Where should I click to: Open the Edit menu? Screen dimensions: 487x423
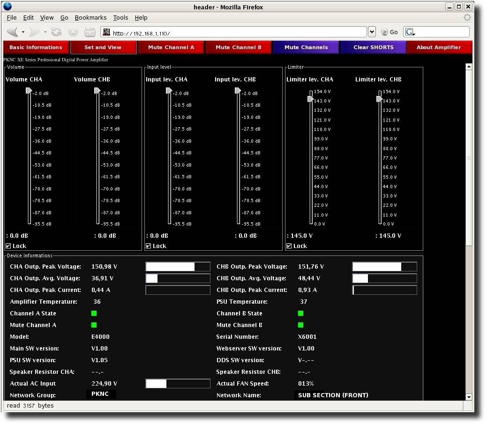(x=28, y=18)
